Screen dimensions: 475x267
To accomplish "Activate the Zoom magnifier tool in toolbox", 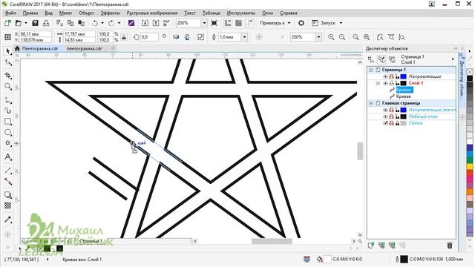I will click(8, 87).
